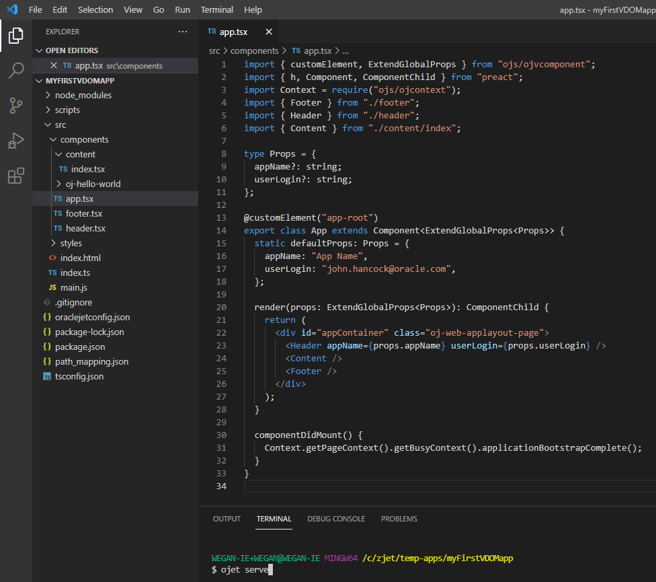Collapse the components folder
The height and width of the screenshot is (582, 656).
84,139
